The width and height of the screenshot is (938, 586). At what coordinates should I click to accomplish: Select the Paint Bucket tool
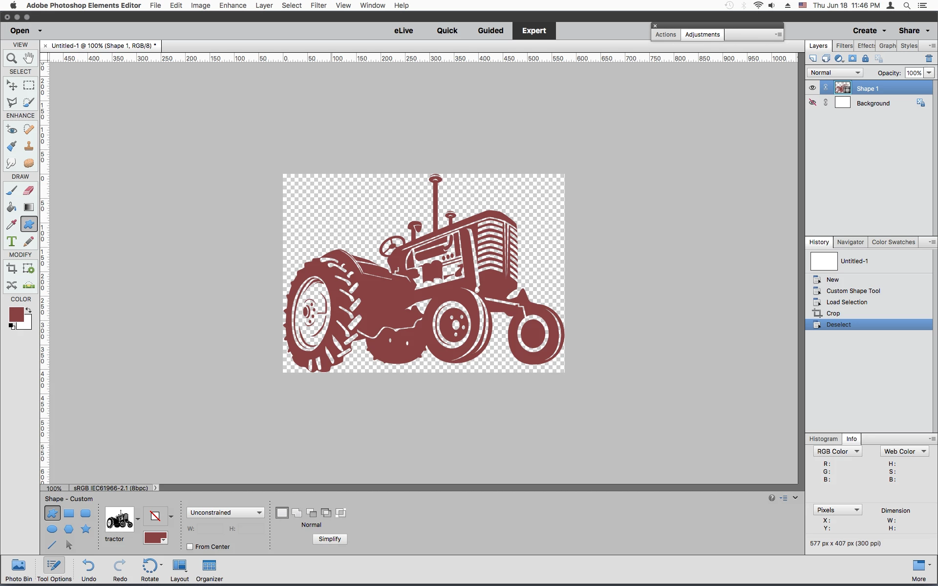tap(12, 207)
